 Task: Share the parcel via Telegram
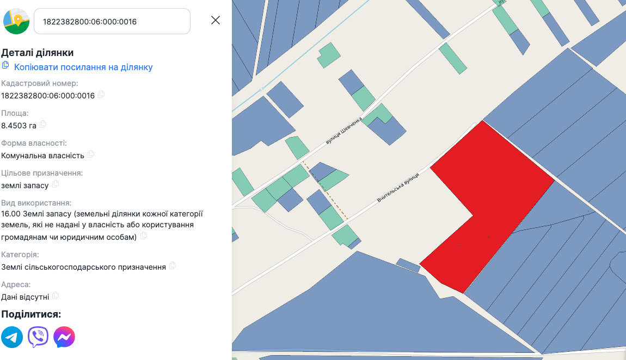[x=12, y=337]
